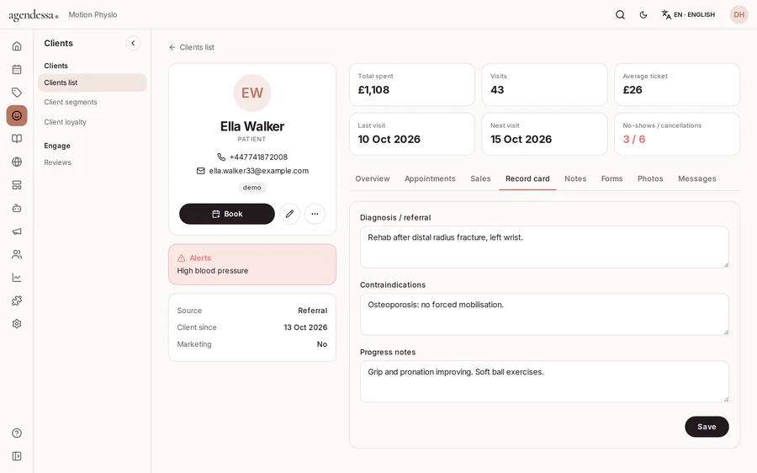Open the team people icon in sidebar
The height and width of the screenshot is (473, 757).
[17, 255]
